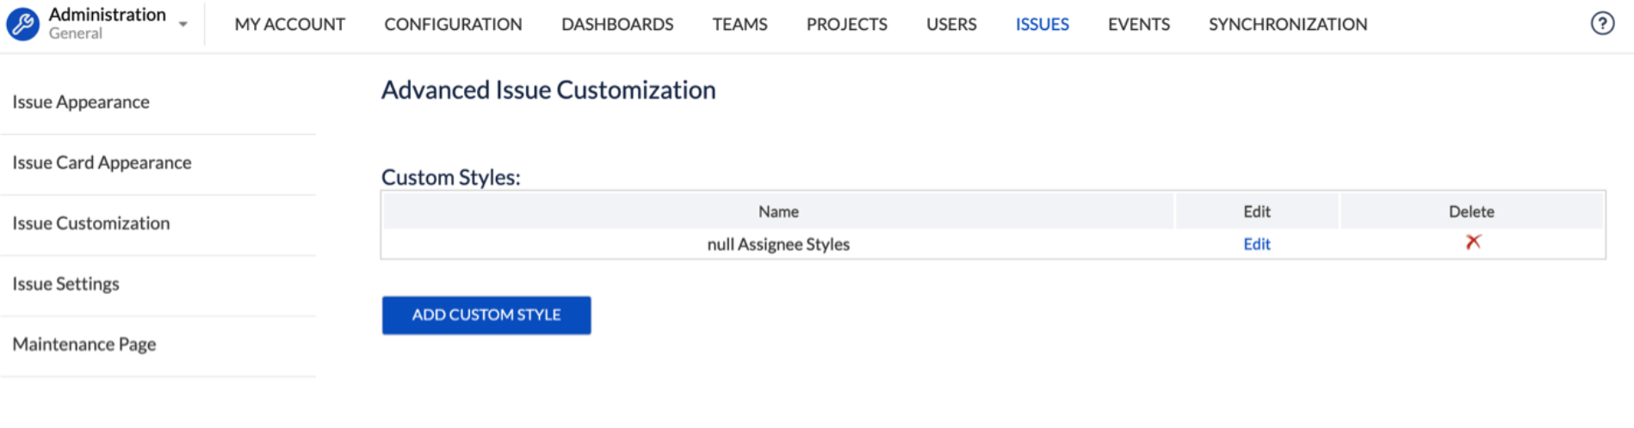Open the help question mark icon
Viewport: 1634px width, 428px height.
click(x=1602, y=23)
